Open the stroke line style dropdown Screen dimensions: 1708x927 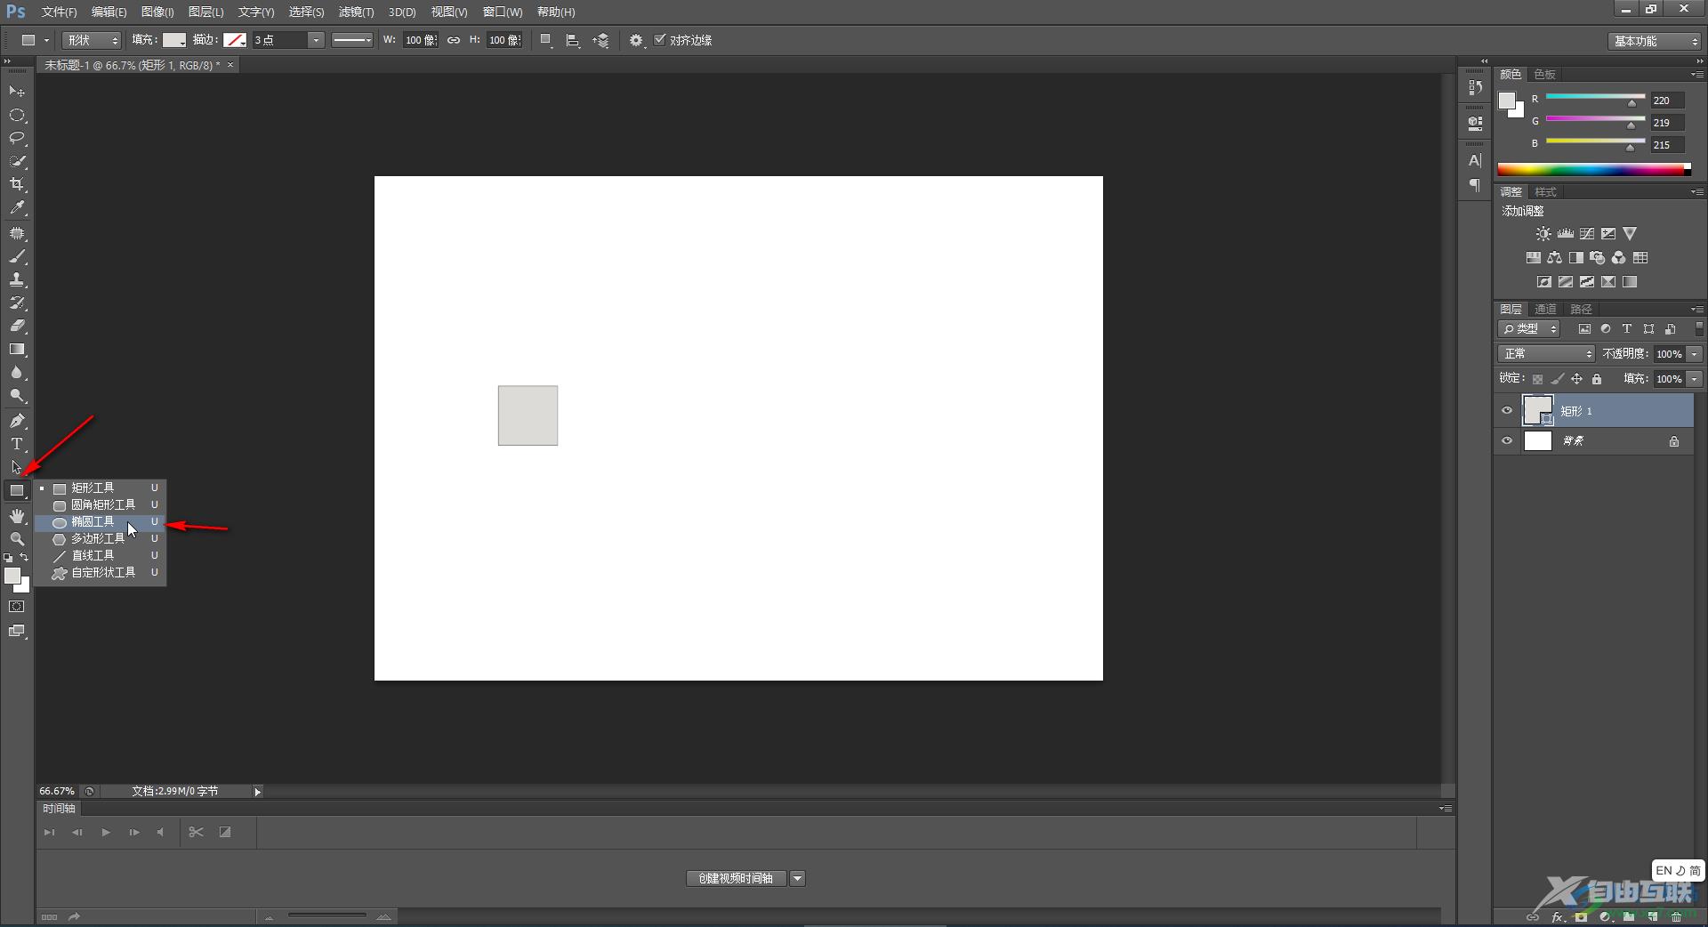[352, 40]
